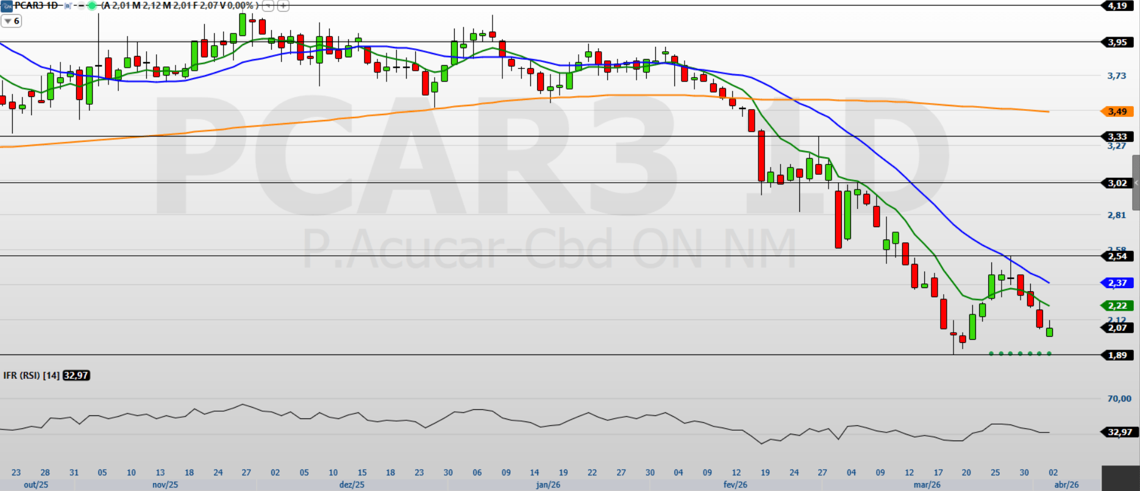The height and width of the screenshot is (491, 1140).
Task: Expand the side panel via right-edge arrow
Action: [1136, 183]
